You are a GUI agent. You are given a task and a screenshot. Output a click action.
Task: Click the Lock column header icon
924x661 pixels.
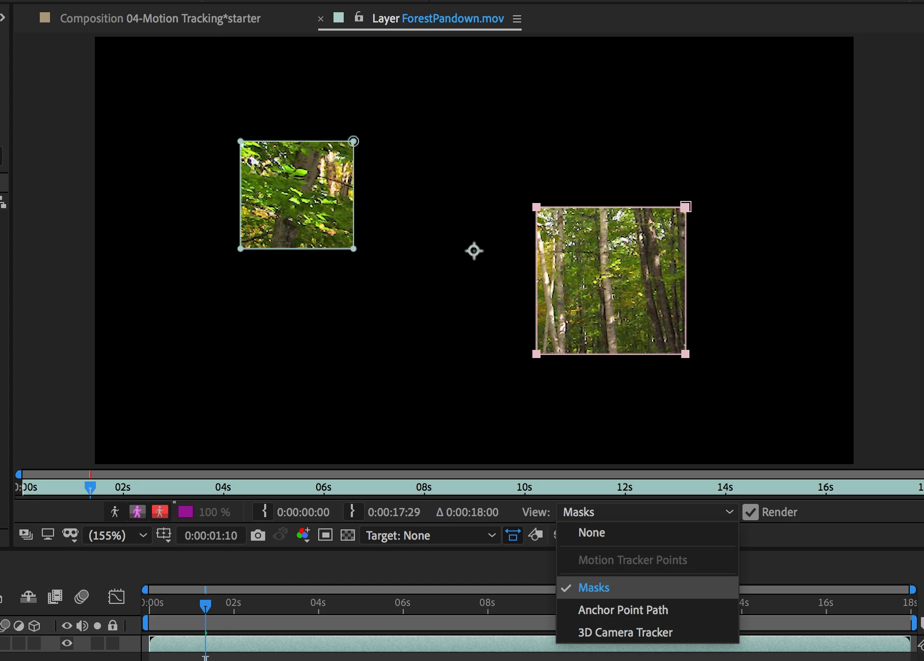point(113,625)
